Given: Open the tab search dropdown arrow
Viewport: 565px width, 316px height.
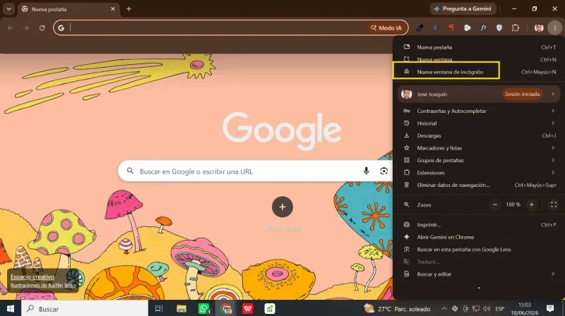Looking at the screenshot, I should click(x=8, y=9).
